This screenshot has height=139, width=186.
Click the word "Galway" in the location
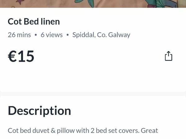119,35
